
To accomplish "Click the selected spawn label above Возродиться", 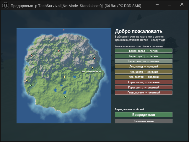I will [129, 109].
